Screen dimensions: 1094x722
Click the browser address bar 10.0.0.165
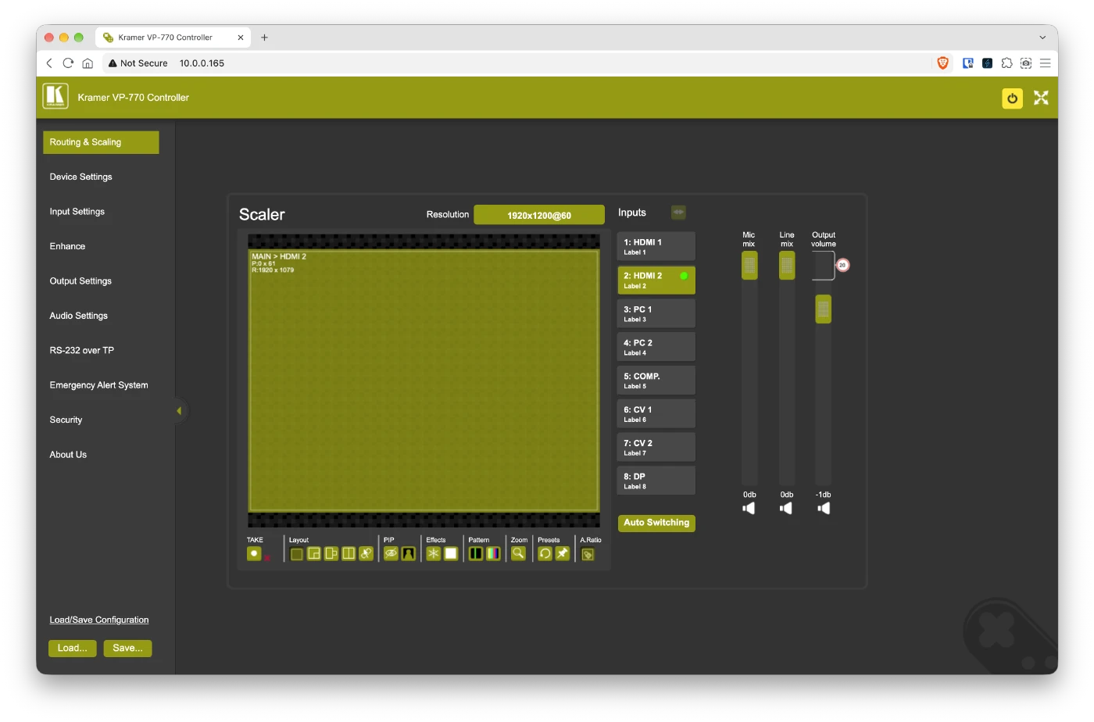(x=202, y=63)
